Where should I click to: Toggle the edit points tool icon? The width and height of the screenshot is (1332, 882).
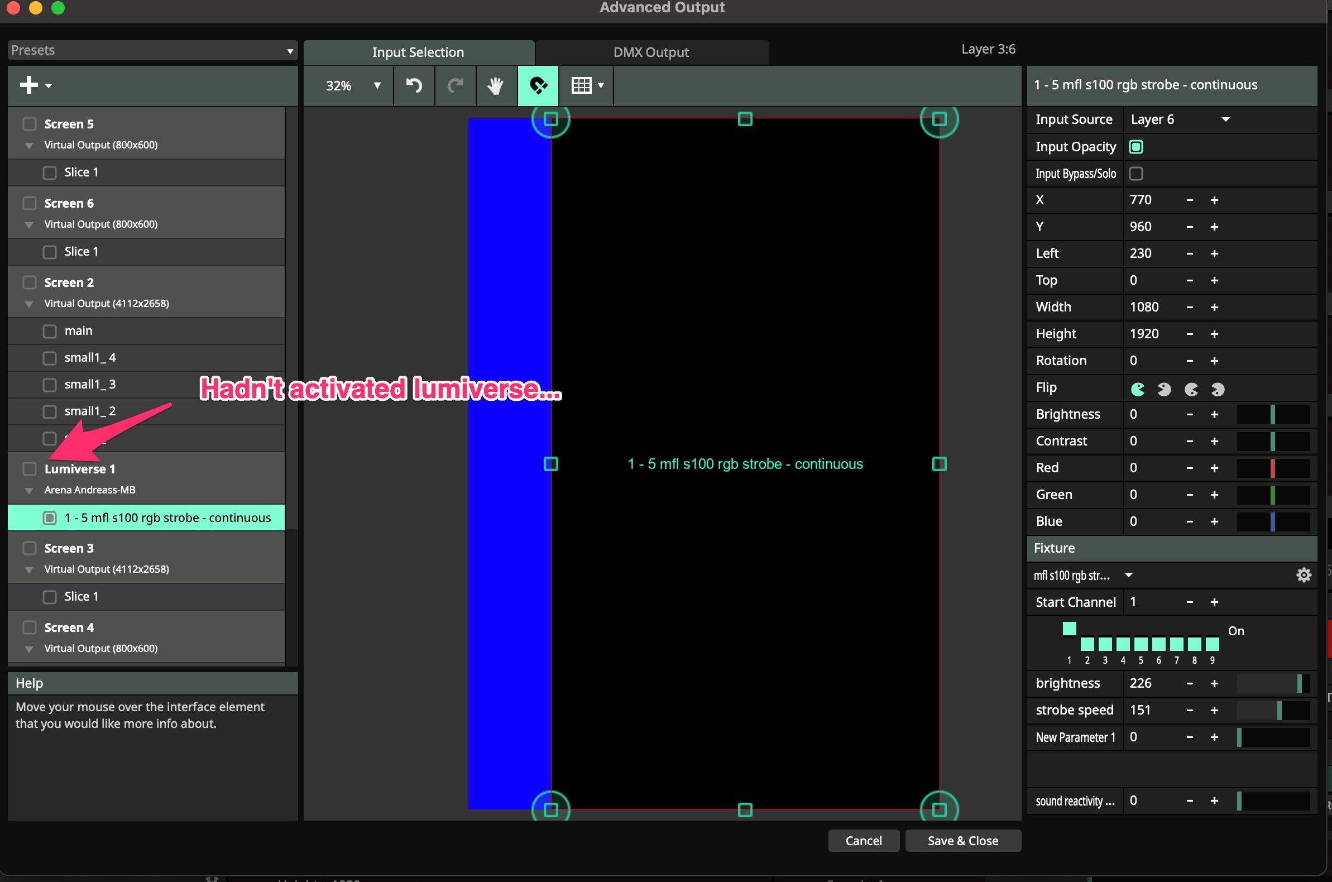click(x=538, y=85)
